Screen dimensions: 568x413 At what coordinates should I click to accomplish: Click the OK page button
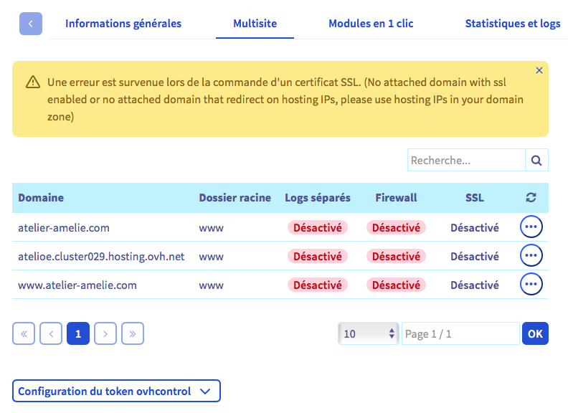pos(535,333)
